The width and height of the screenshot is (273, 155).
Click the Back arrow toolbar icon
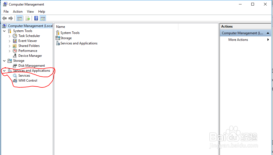click(4, 18)
